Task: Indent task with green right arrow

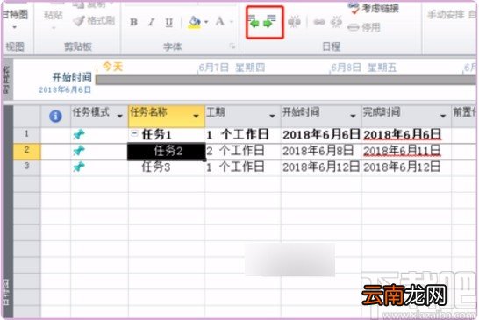Action: tap(269, 22)
